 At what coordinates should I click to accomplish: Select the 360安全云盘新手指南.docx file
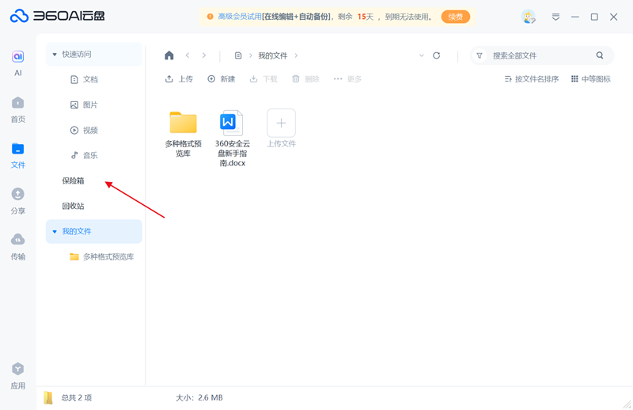(x=232, y=139)
